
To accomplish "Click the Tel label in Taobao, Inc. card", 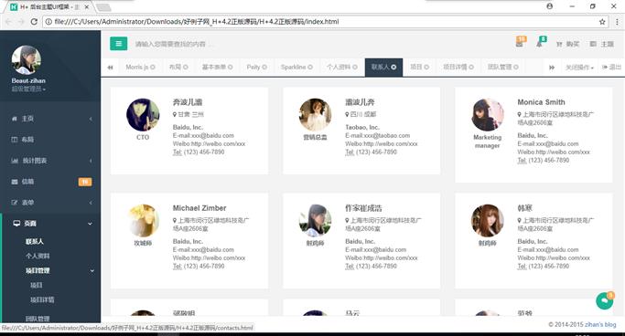I will [x=350, y=152].
